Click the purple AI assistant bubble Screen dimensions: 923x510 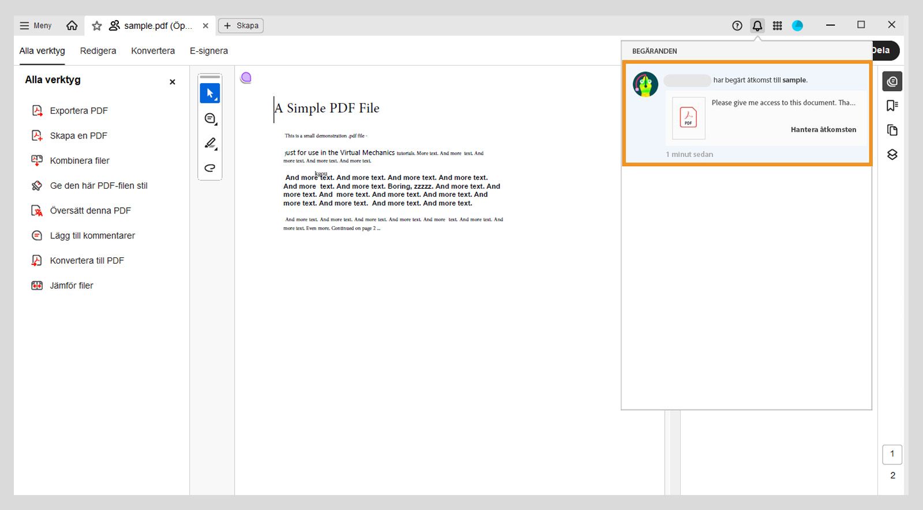tap(246, 77)
